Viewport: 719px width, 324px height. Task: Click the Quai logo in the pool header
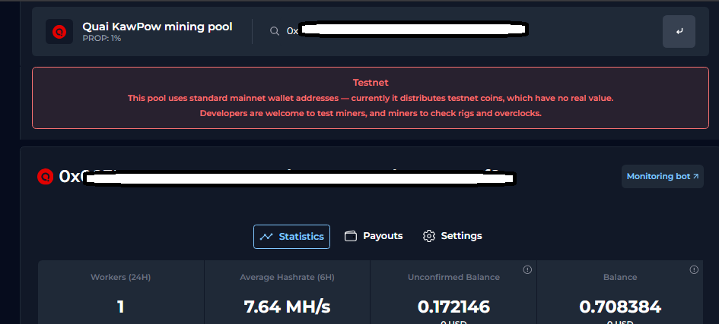(59, 32)
